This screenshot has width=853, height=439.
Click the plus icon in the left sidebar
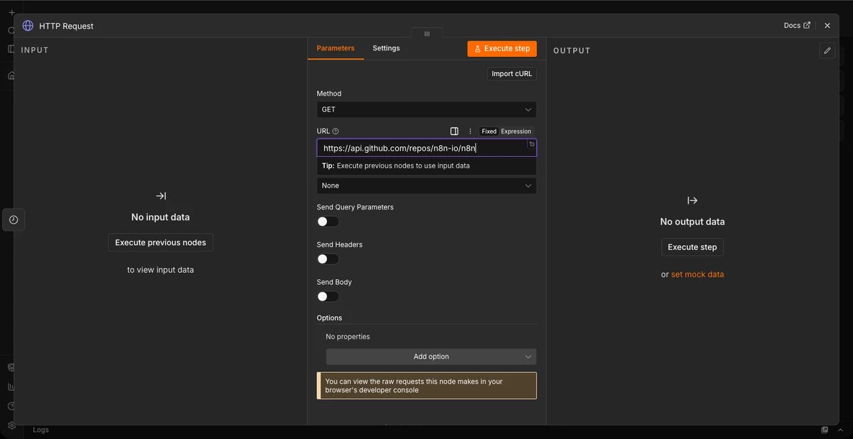click(x=11, y=12)
